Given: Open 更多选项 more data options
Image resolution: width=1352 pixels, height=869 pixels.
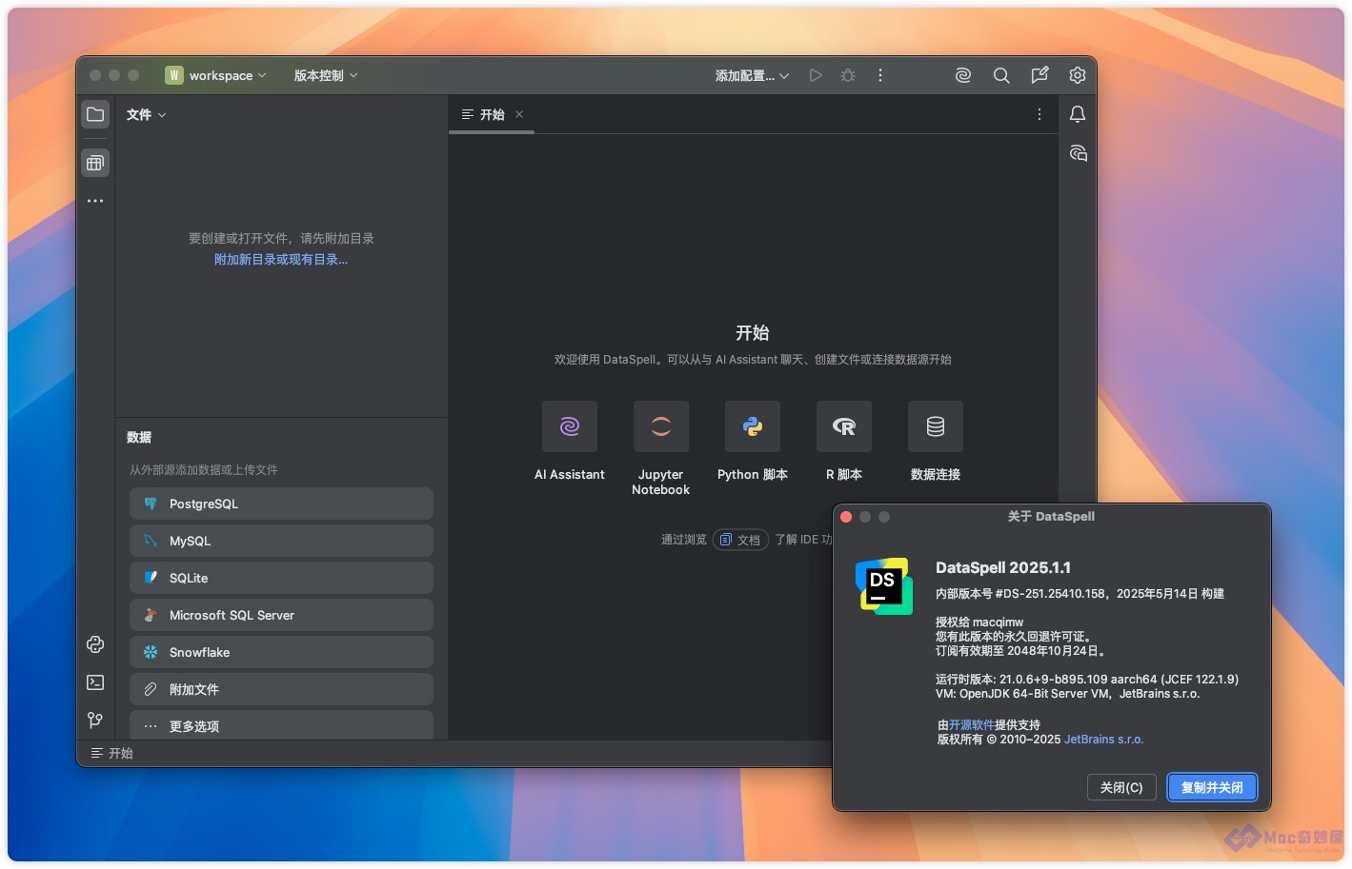Looking at the screenshot, I should (x=281, y=725).
